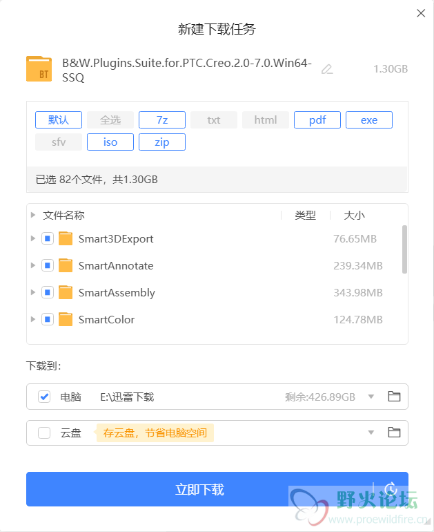Close the new download task dialog
434x532 pixels.
tap(421, 13)
